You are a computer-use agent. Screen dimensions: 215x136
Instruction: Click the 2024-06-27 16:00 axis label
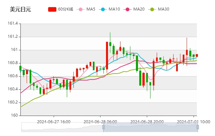click(54, 122)
